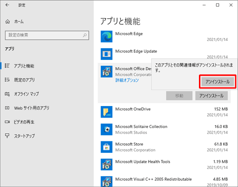Click the 61.8 KB size value

click(x=221, y=144)
